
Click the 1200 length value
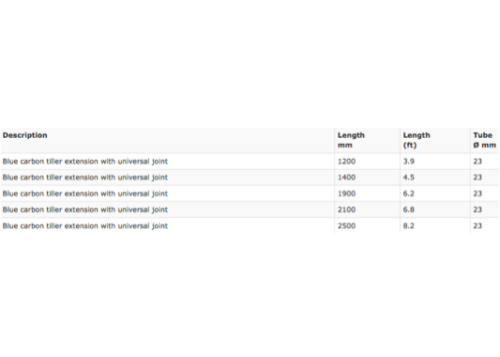tap(346, 162)
